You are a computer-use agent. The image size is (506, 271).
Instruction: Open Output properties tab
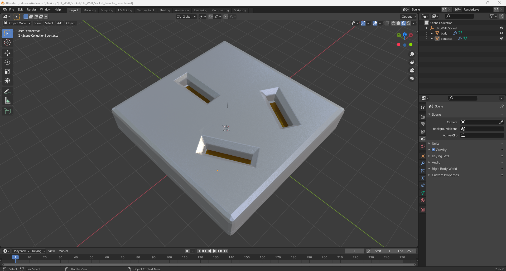[x=423, y=124]
